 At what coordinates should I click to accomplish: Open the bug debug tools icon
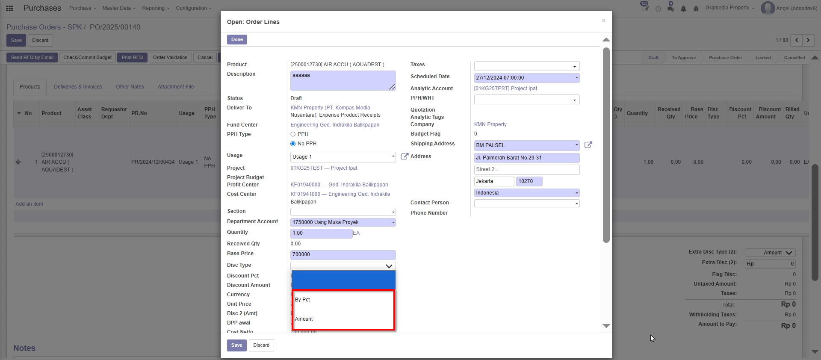click(696, 9)
